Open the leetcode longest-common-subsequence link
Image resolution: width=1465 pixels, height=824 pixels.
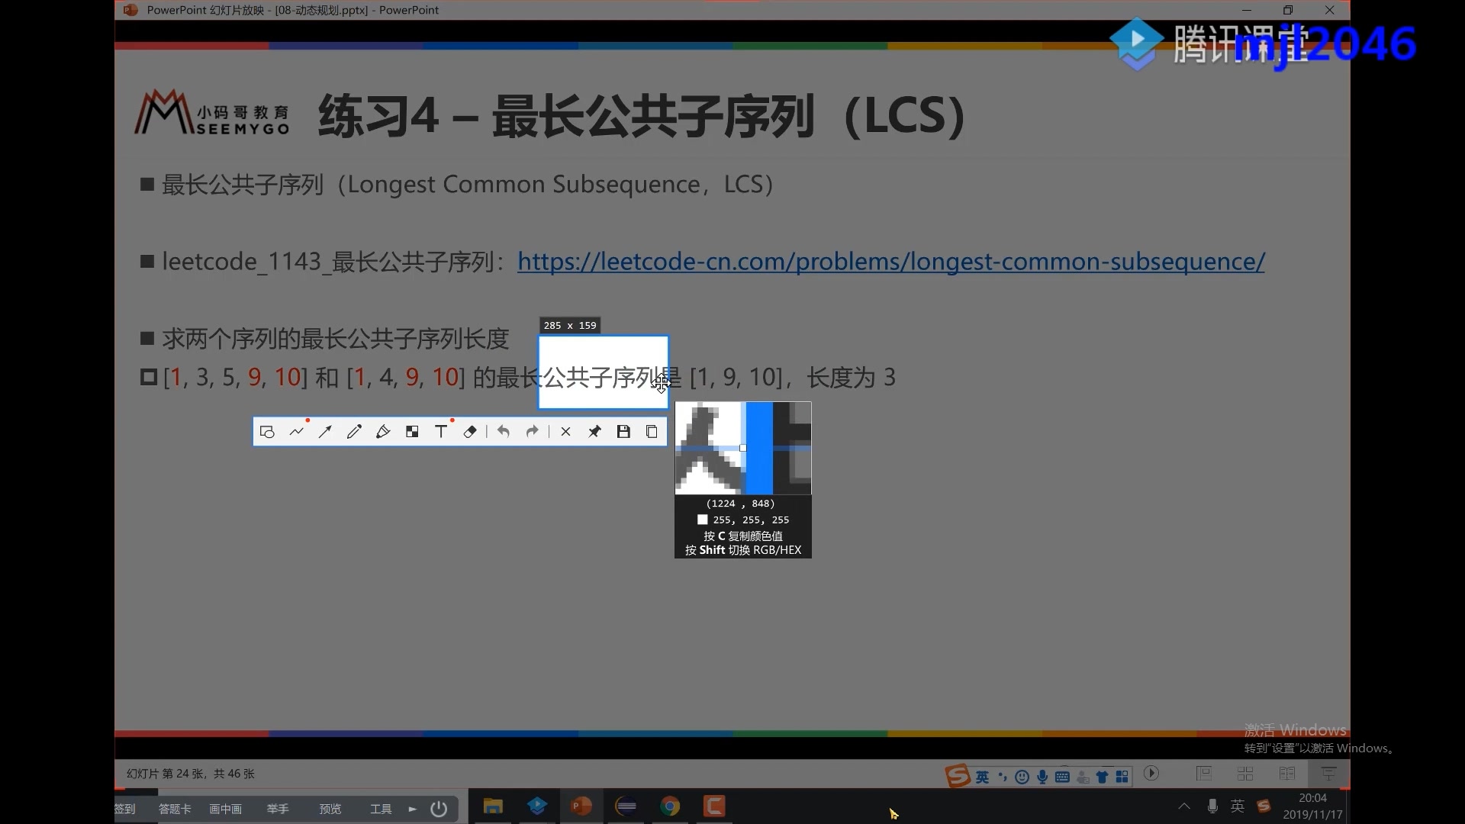point(890,262)
